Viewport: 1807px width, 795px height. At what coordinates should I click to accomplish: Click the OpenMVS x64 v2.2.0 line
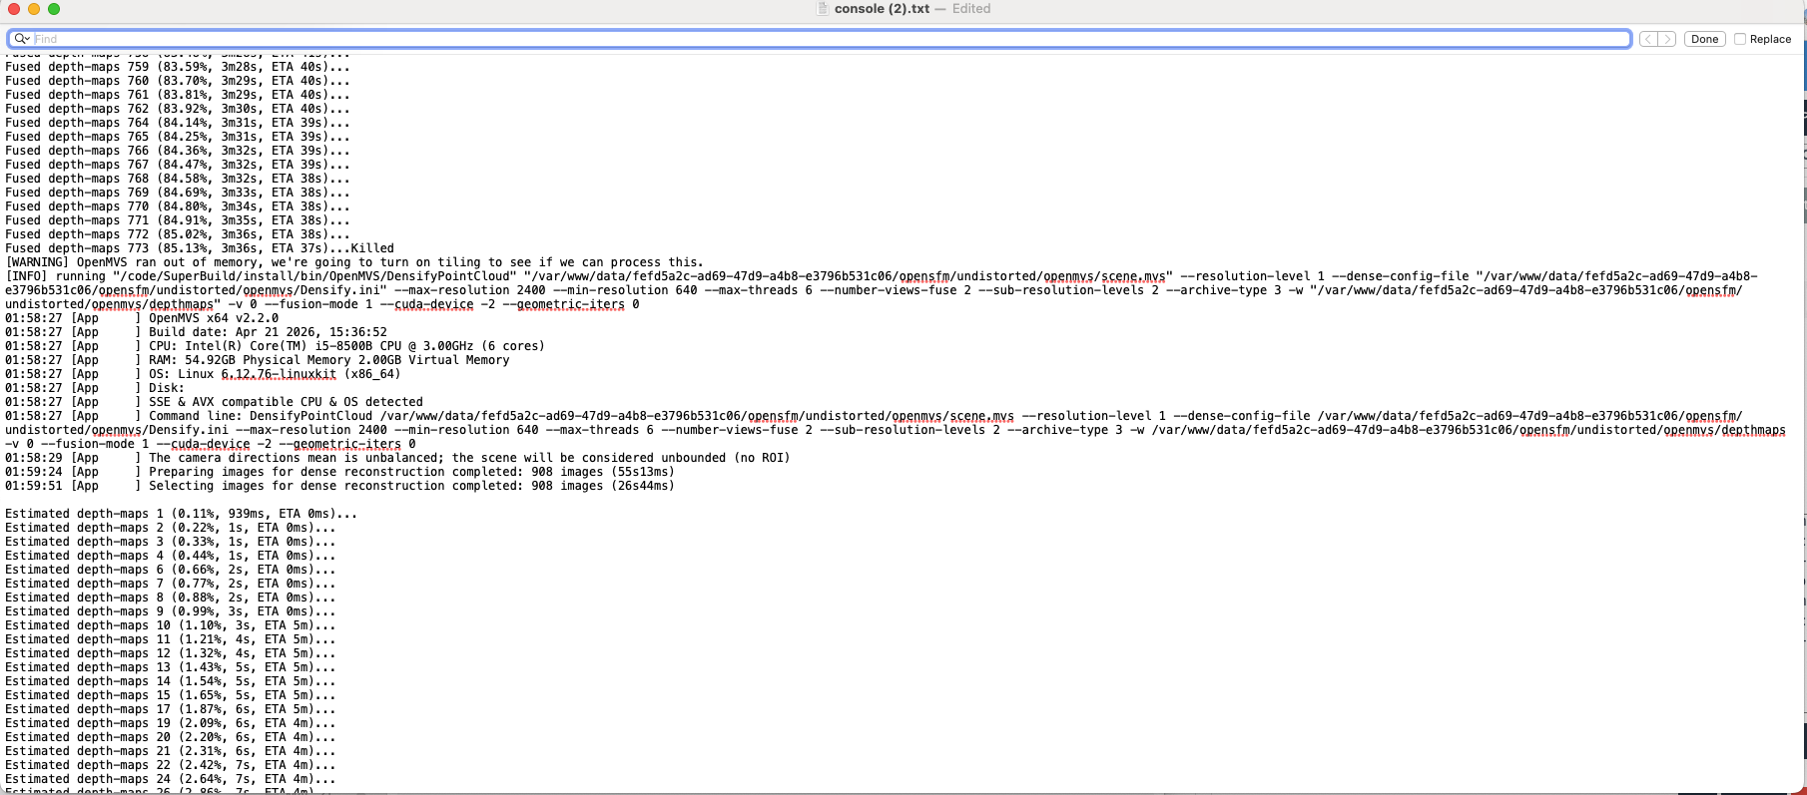pyautogui.click(x=214, y=318)
